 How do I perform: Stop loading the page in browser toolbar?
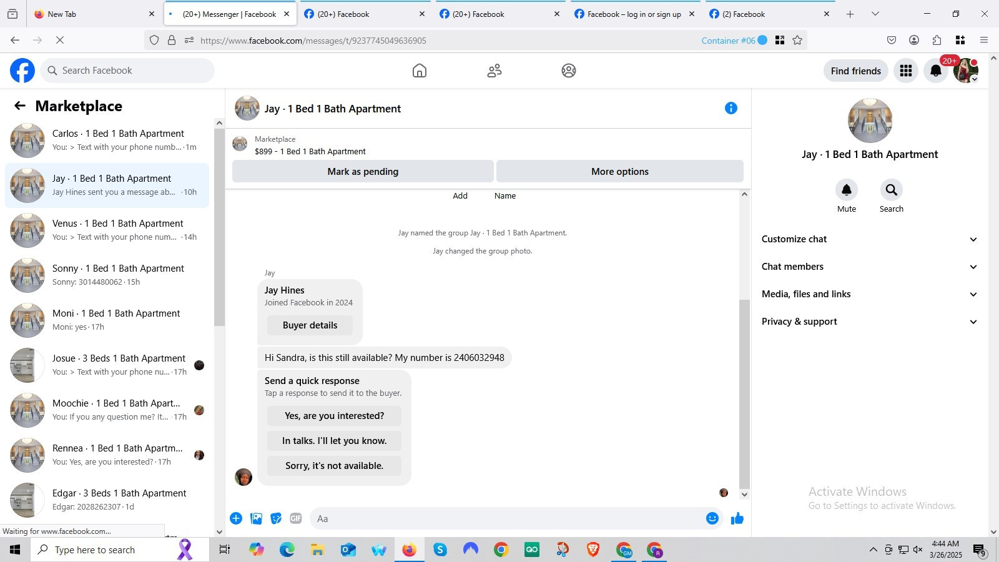pos(60,41)
